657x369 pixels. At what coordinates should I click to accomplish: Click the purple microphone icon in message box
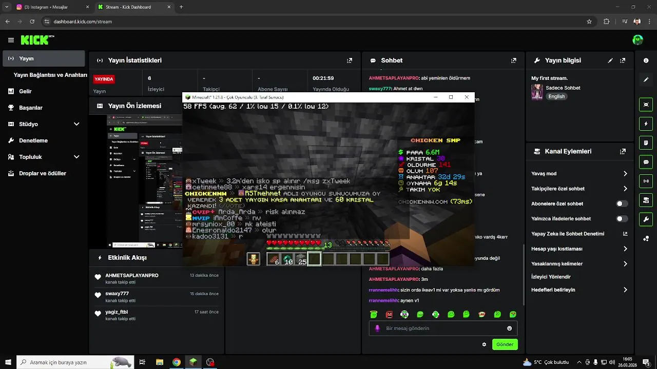377,329
